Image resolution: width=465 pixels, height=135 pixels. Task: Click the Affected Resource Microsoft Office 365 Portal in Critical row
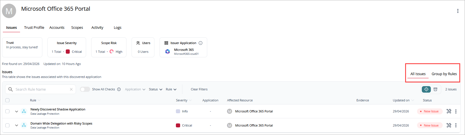click(x=254, y=125)
